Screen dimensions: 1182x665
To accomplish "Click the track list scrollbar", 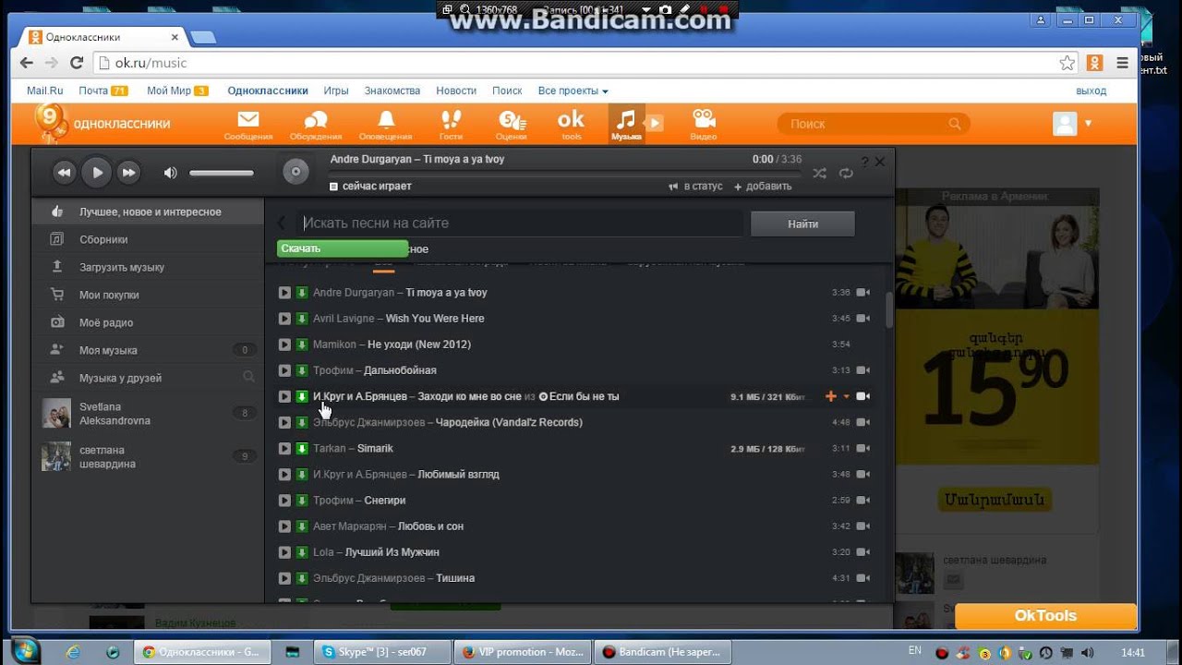I will pos(889,310).
